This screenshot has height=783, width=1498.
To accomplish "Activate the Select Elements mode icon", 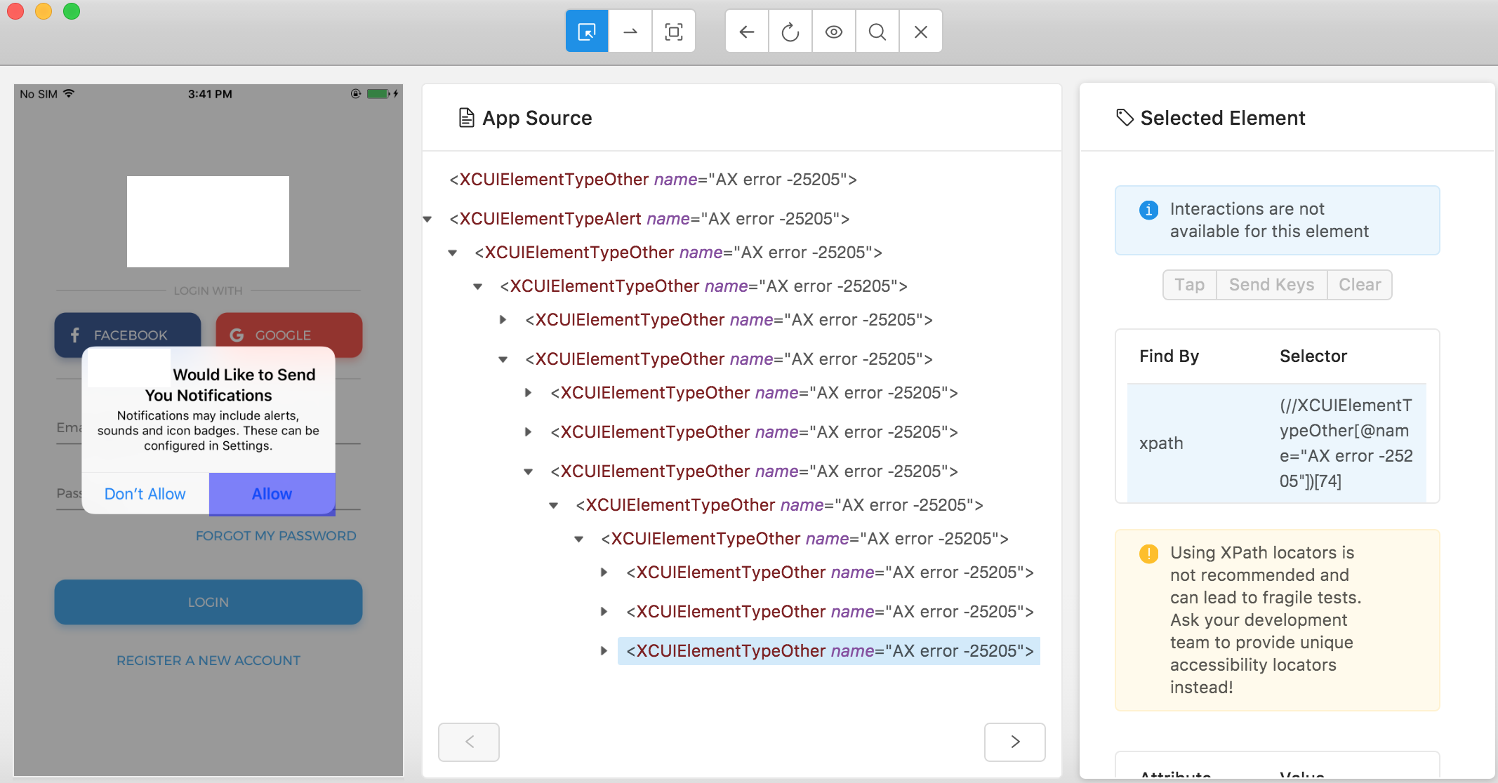I will click(587, 32).
